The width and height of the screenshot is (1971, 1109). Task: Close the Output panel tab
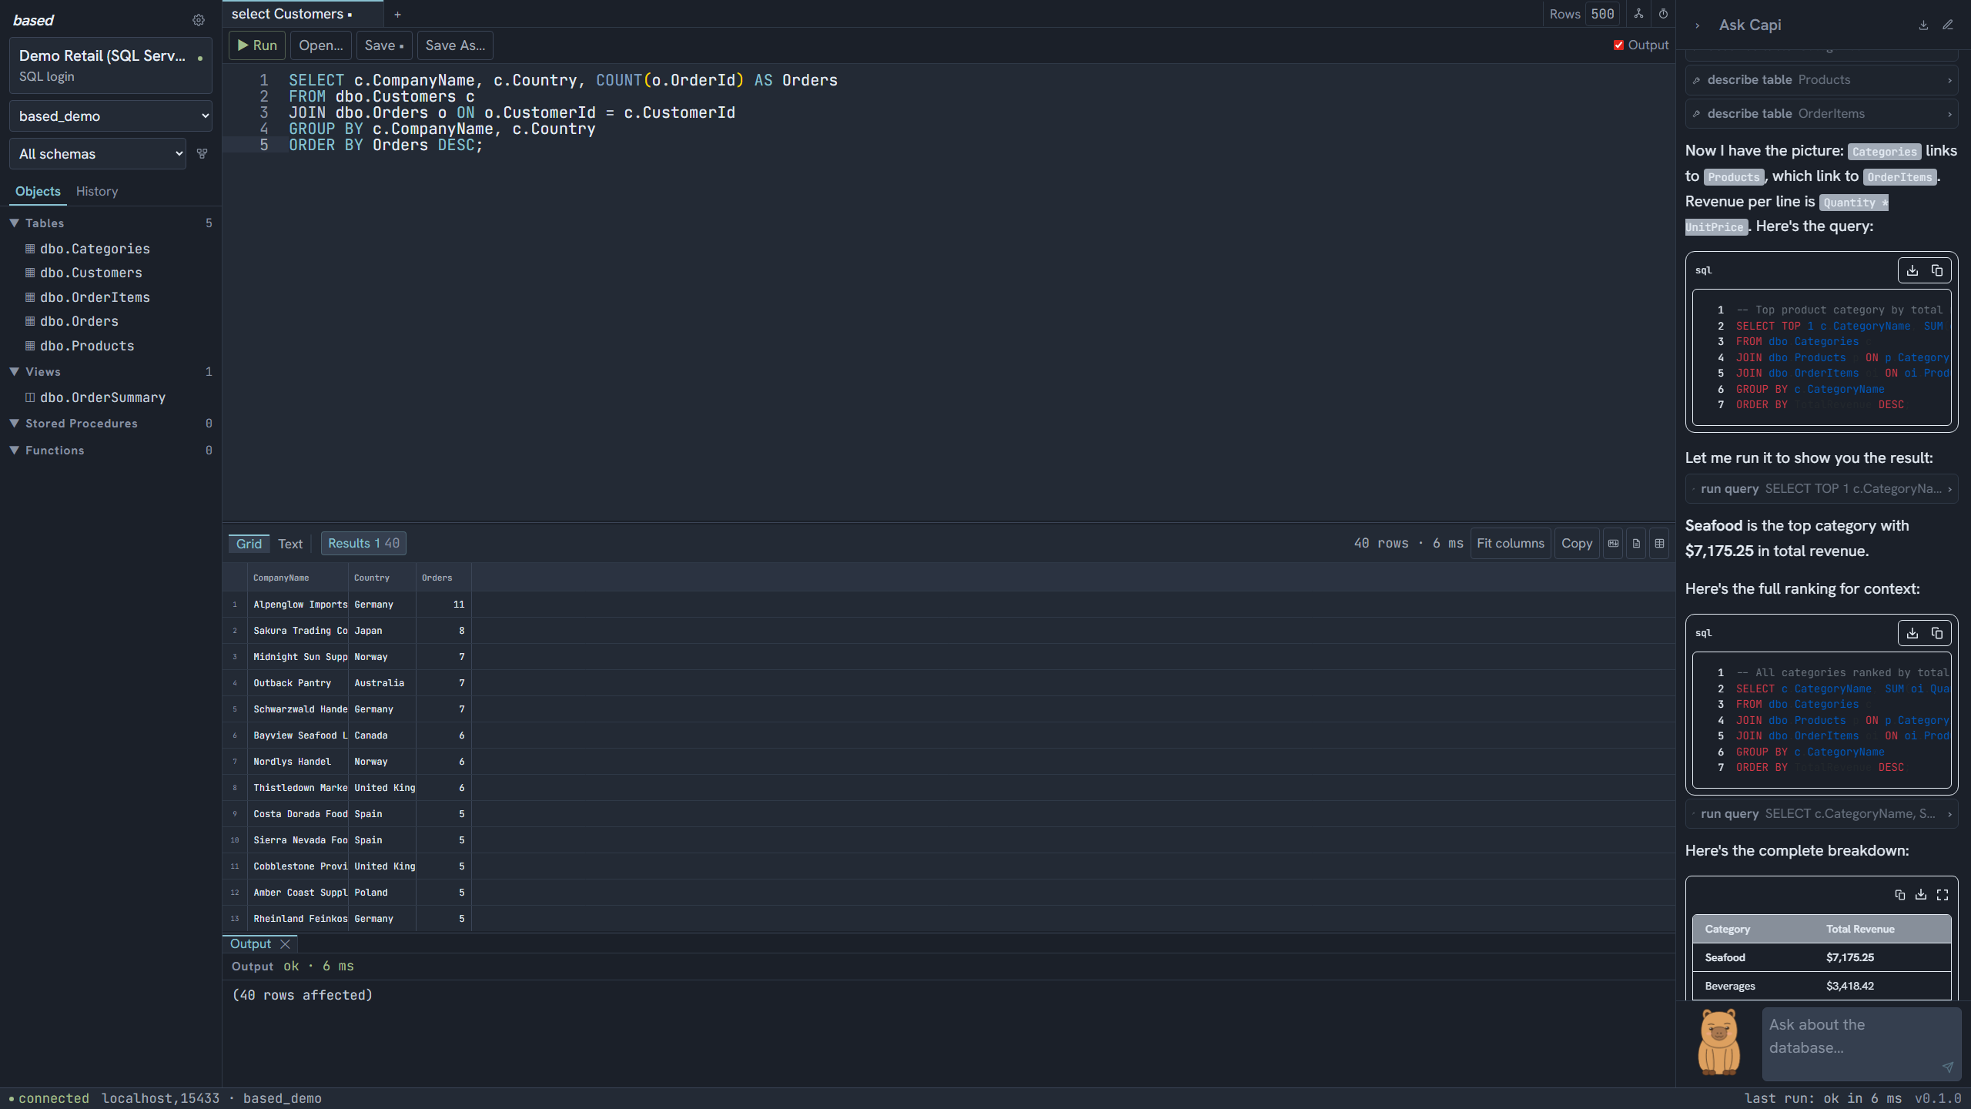tap(285, 944)
